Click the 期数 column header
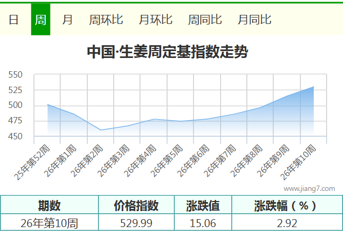 [x=49, y=205]
